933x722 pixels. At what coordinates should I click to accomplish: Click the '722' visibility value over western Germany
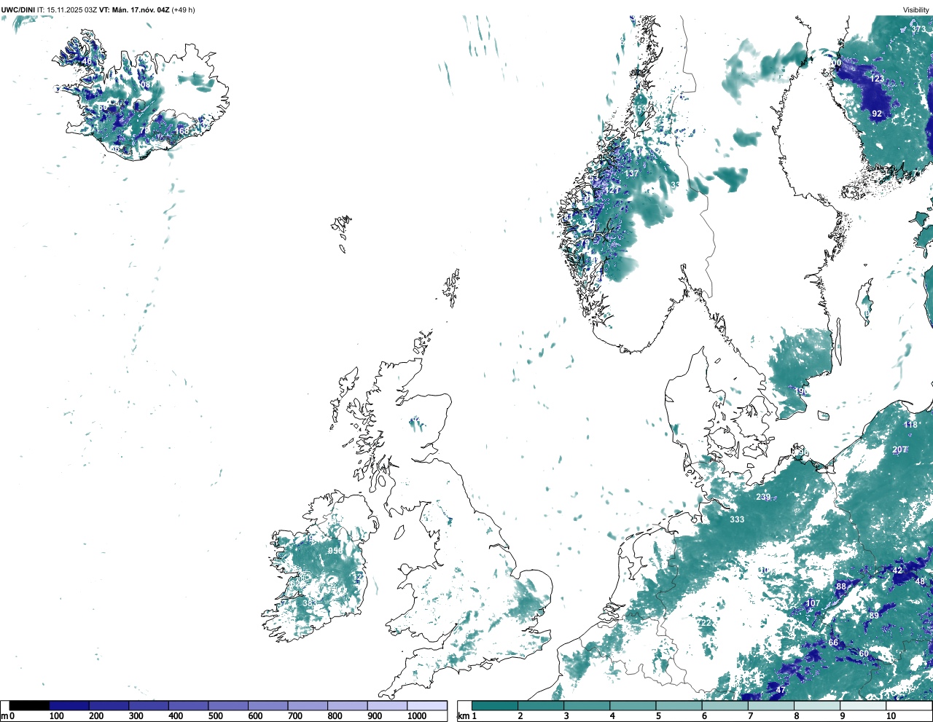(704, 623)
